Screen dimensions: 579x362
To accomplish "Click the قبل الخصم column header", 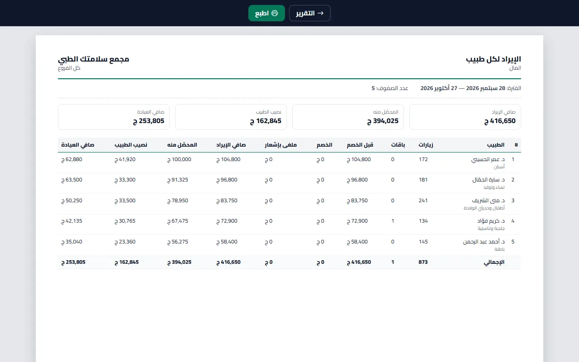I will [360, 145].
